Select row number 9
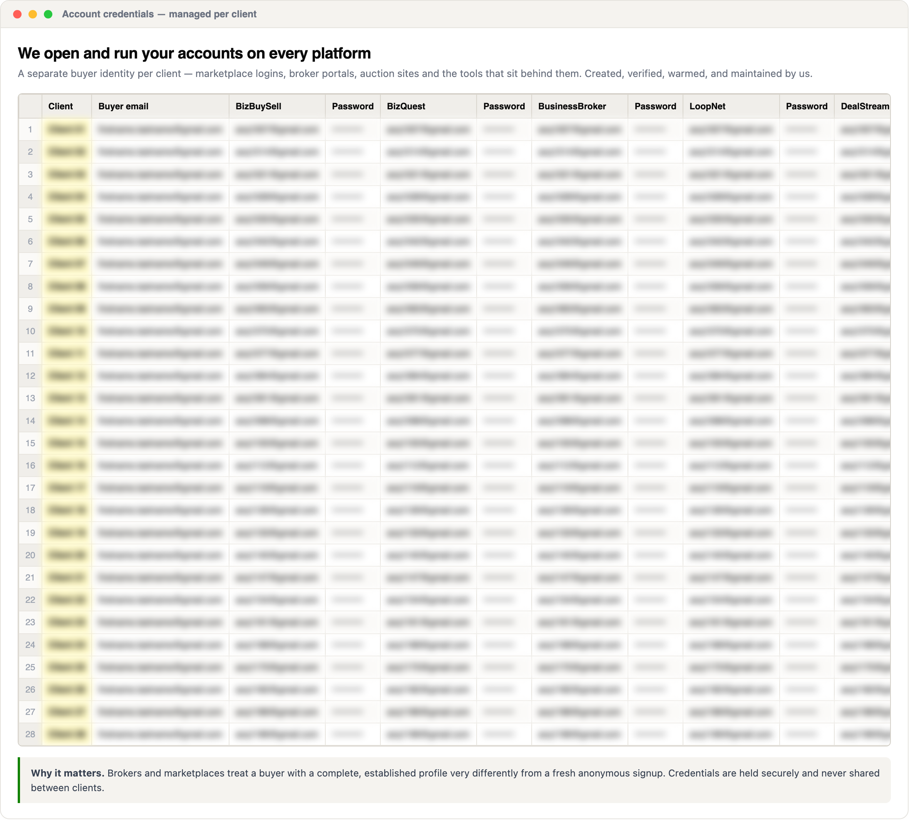 [30, 309]
